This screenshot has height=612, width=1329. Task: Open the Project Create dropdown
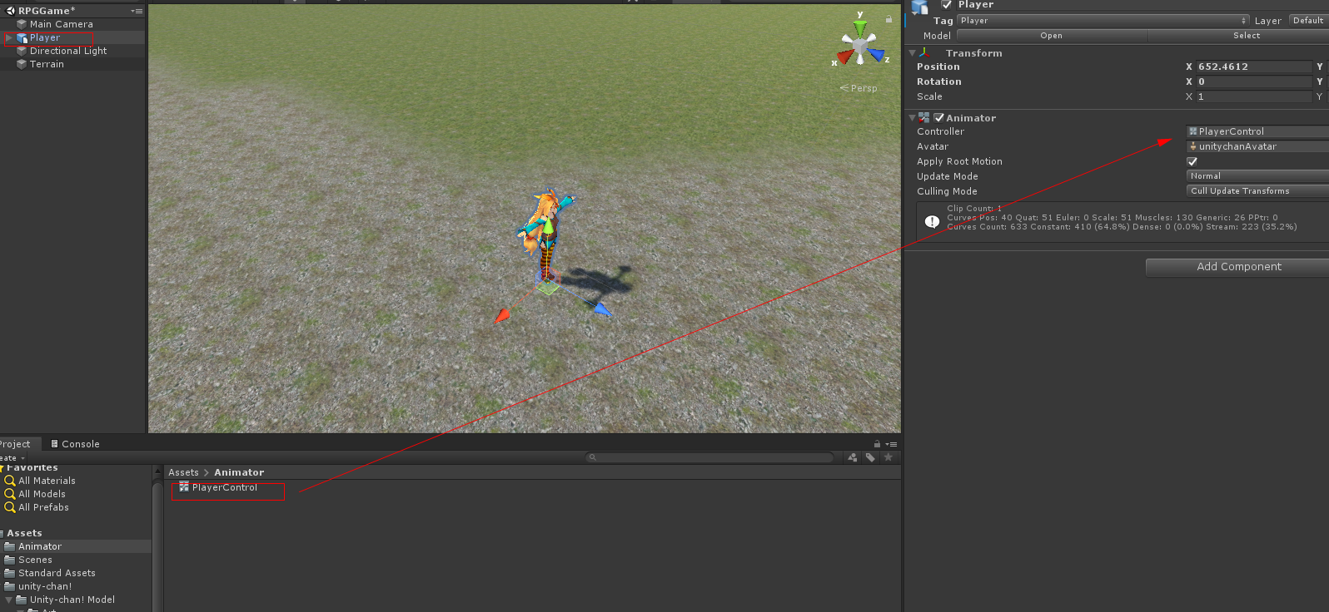tap(12, 458)
